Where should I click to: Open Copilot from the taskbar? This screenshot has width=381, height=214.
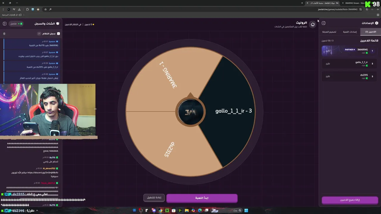[x=193, y=210]
